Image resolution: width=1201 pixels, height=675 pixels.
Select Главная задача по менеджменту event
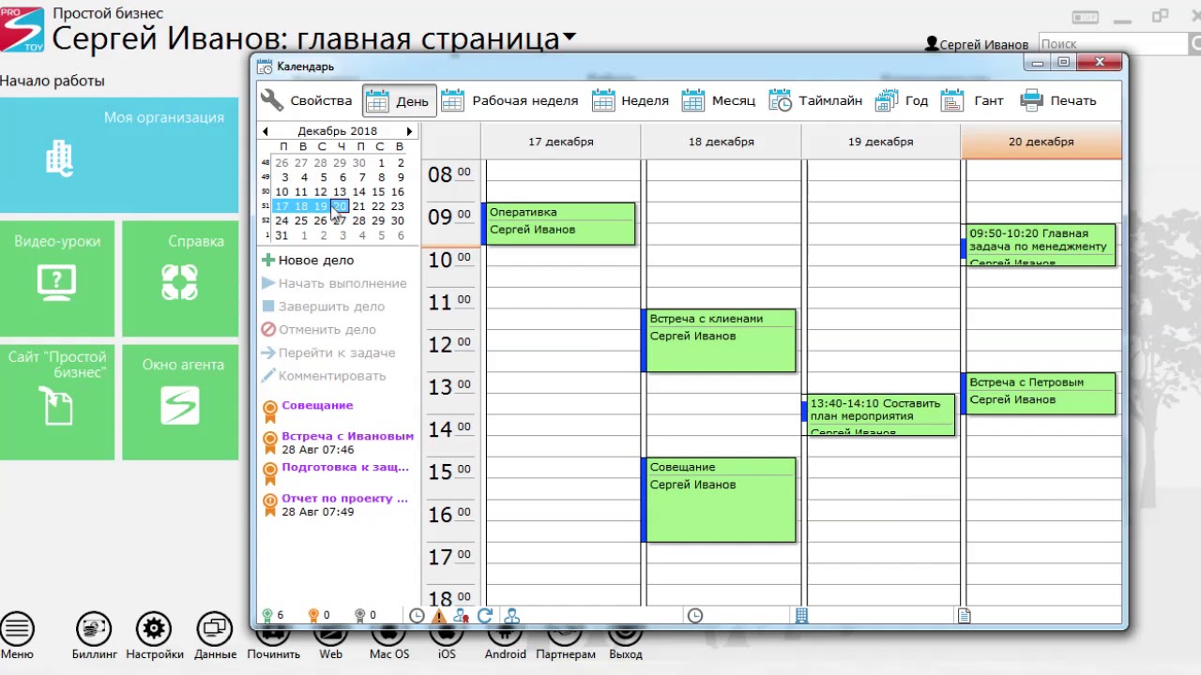1040,245
